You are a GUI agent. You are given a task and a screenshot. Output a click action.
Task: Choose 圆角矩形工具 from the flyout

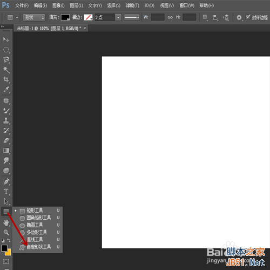click(37, 218)
